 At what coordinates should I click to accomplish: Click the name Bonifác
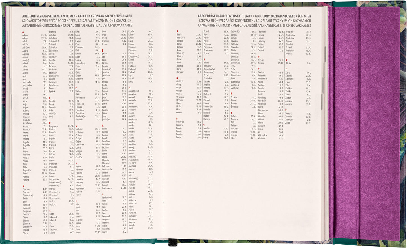(52, 60)
